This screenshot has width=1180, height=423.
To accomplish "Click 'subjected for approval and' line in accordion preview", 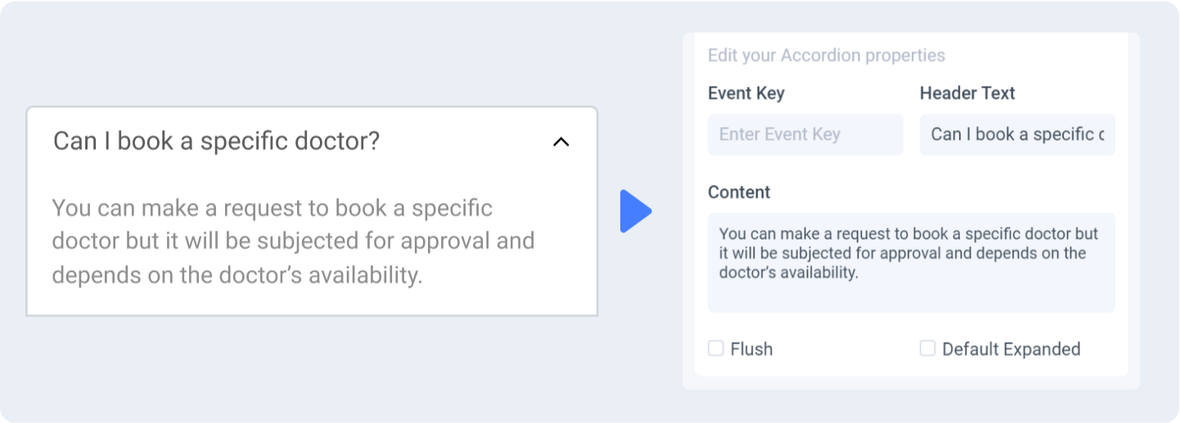I will (293, 241).
